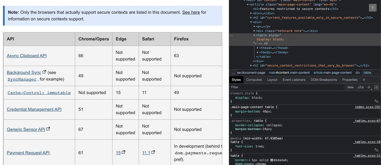Show more style tabs with double chevron
Image resolution: width=381 pixels, height=165 pixels.
tap(364, 80)
